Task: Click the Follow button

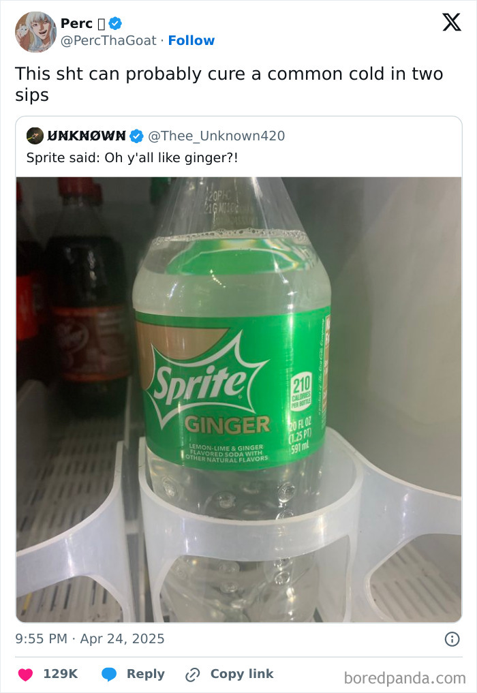Action: [191, 41]
